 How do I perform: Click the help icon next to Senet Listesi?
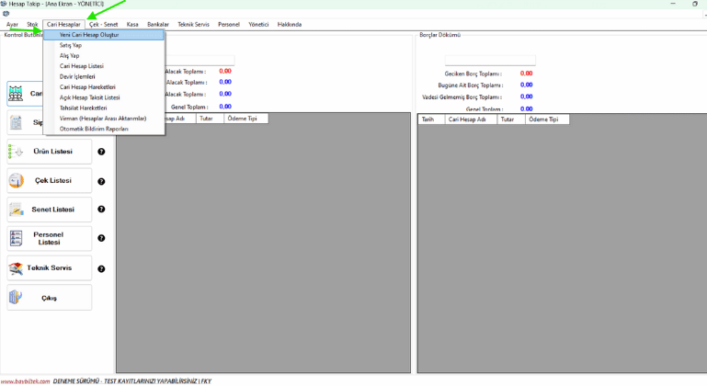pyautogui.click(x=101, y=210)
